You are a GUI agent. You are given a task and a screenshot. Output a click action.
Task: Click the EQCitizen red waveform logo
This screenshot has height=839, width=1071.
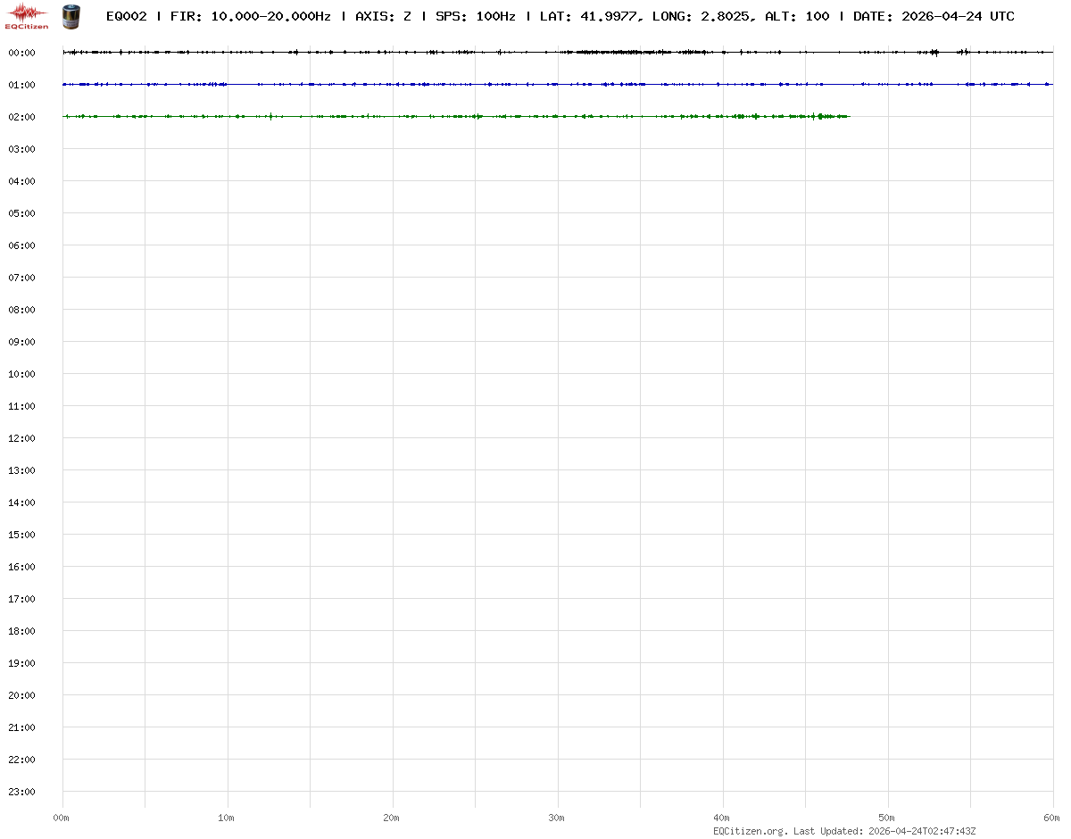(27, 15)
